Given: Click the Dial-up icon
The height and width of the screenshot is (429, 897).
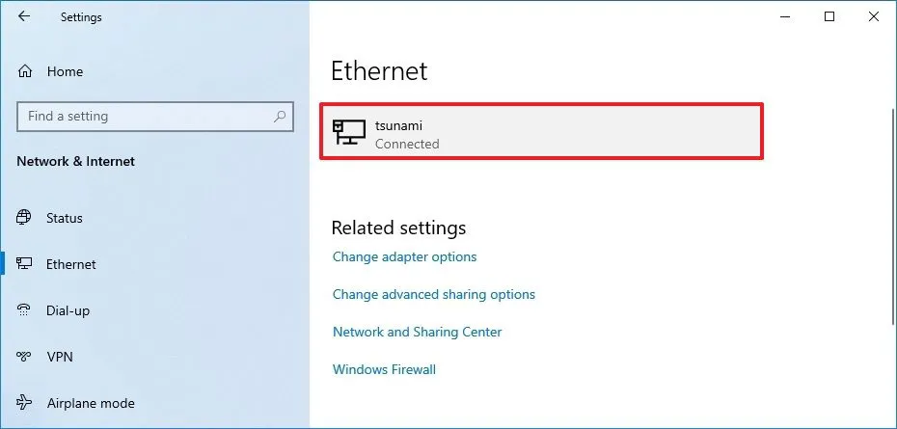Looking at the screenshot, I should tap(26, 310).
